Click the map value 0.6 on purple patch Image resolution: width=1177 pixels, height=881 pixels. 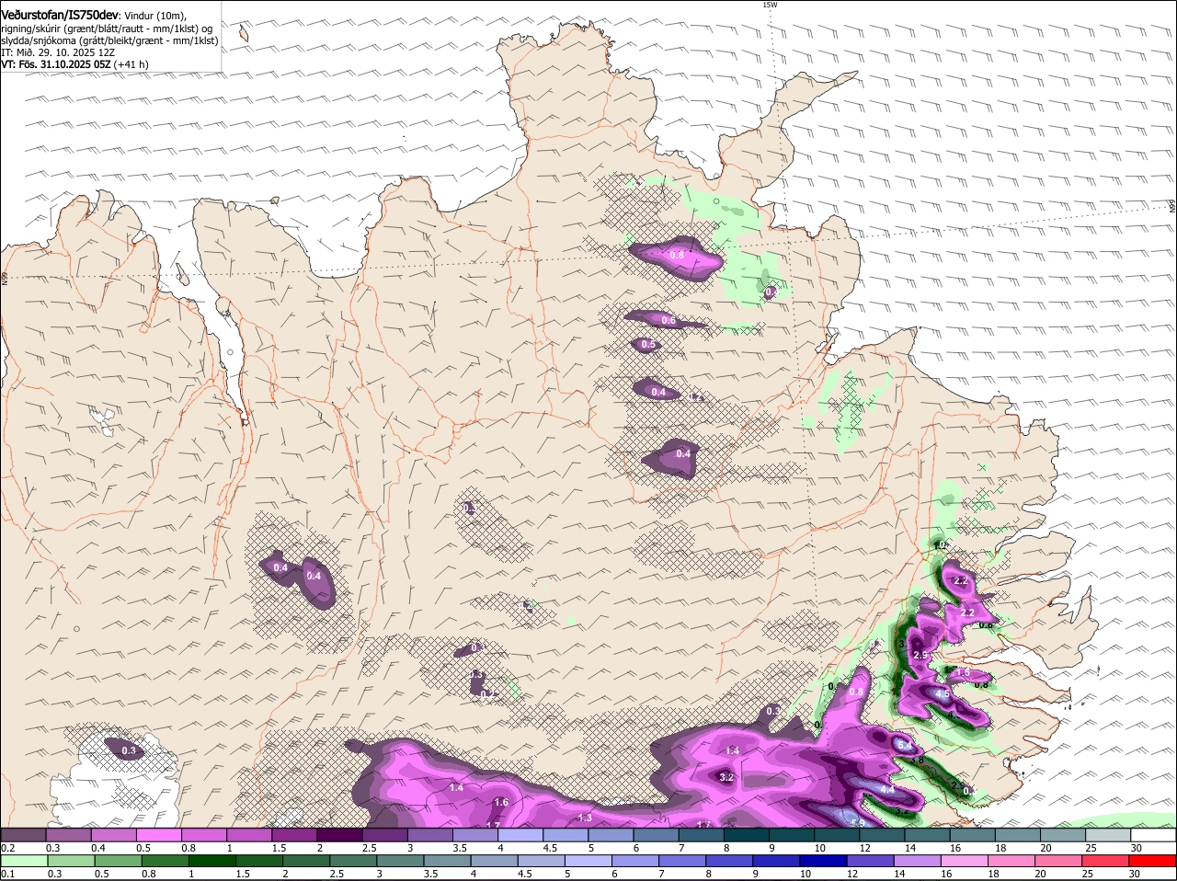(668, 321)
